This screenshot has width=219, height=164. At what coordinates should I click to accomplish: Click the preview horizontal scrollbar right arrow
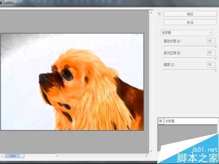click(147, 156)
